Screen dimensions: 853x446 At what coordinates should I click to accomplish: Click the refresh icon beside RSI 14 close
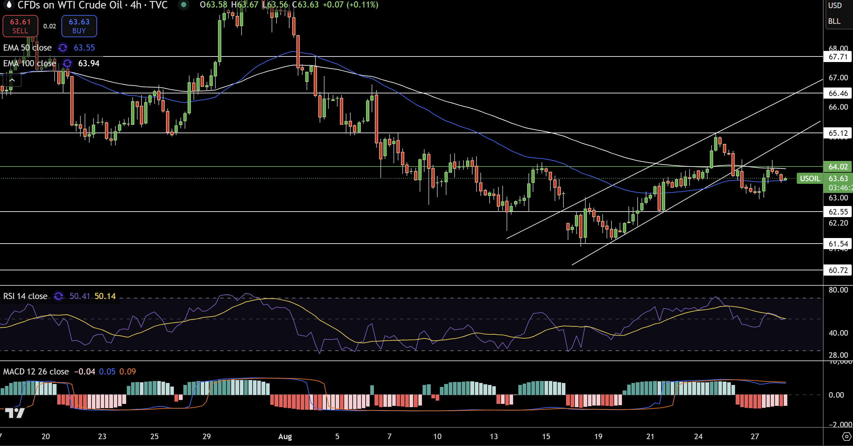coord(58,297)
